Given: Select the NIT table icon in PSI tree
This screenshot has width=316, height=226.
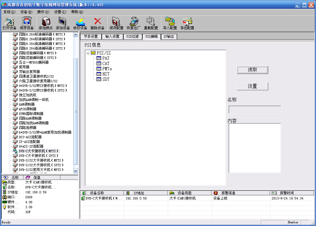Looking at the screenshot, I should click(99, 74).
